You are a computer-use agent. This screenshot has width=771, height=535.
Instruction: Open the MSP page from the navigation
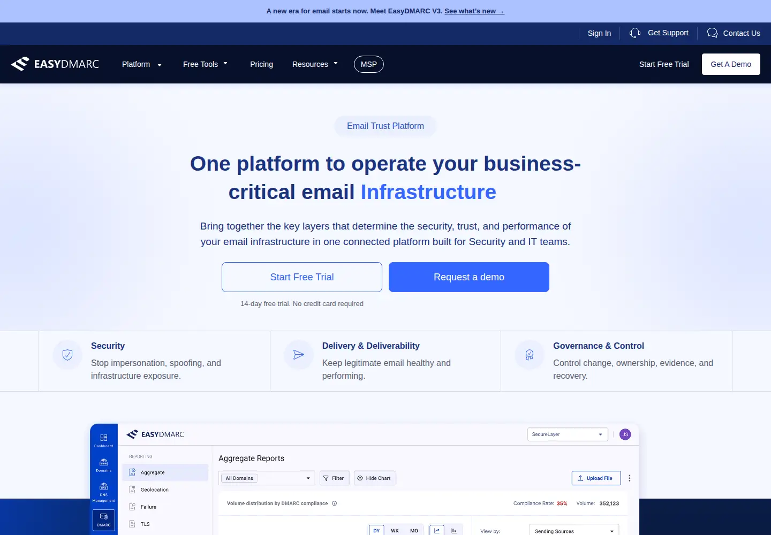click(x=369, y=64)
